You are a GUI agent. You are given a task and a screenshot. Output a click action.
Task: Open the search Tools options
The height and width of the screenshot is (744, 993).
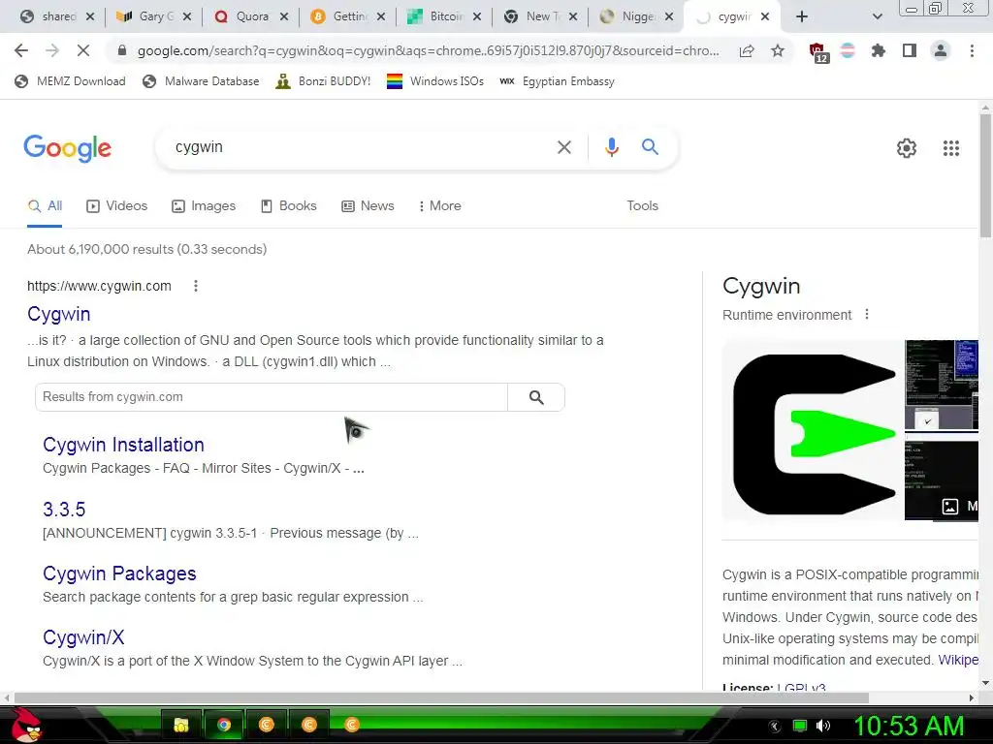[x=642, y=206]
